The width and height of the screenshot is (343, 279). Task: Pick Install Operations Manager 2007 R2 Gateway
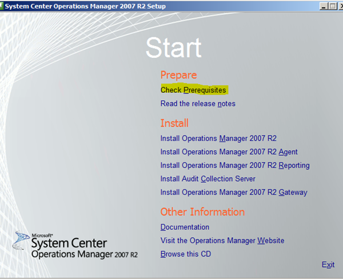click(234, 192)
